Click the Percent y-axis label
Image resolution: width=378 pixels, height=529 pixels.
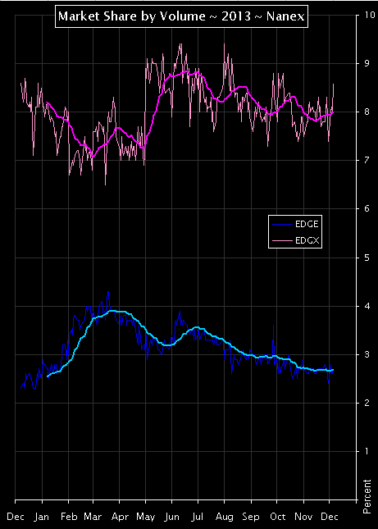point(367,496)
